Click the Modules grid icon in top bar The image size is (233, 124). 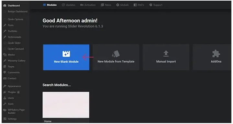pos(44,5)
